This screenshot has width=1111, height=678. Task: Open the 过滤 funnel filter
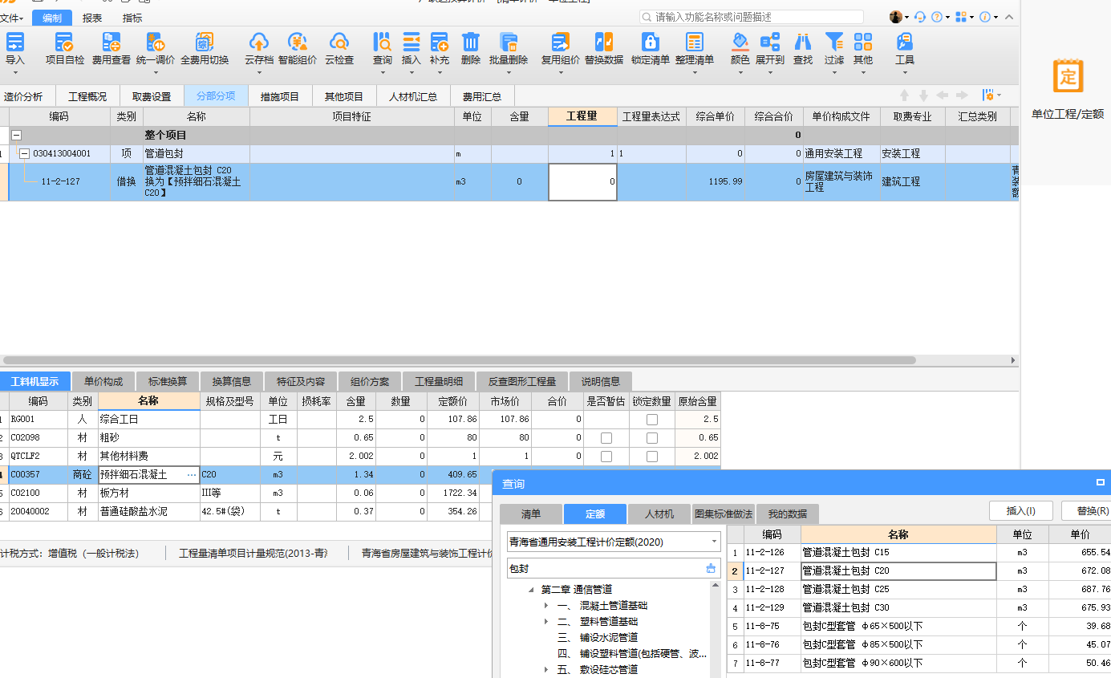click(x=834, y=42)
